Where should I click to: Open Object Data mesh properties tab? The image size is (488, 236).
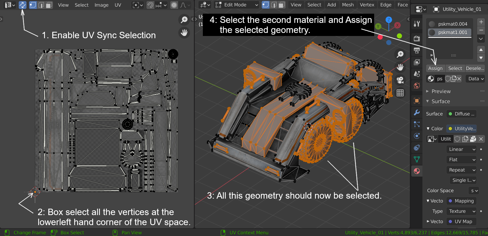[x=417, y=159]
